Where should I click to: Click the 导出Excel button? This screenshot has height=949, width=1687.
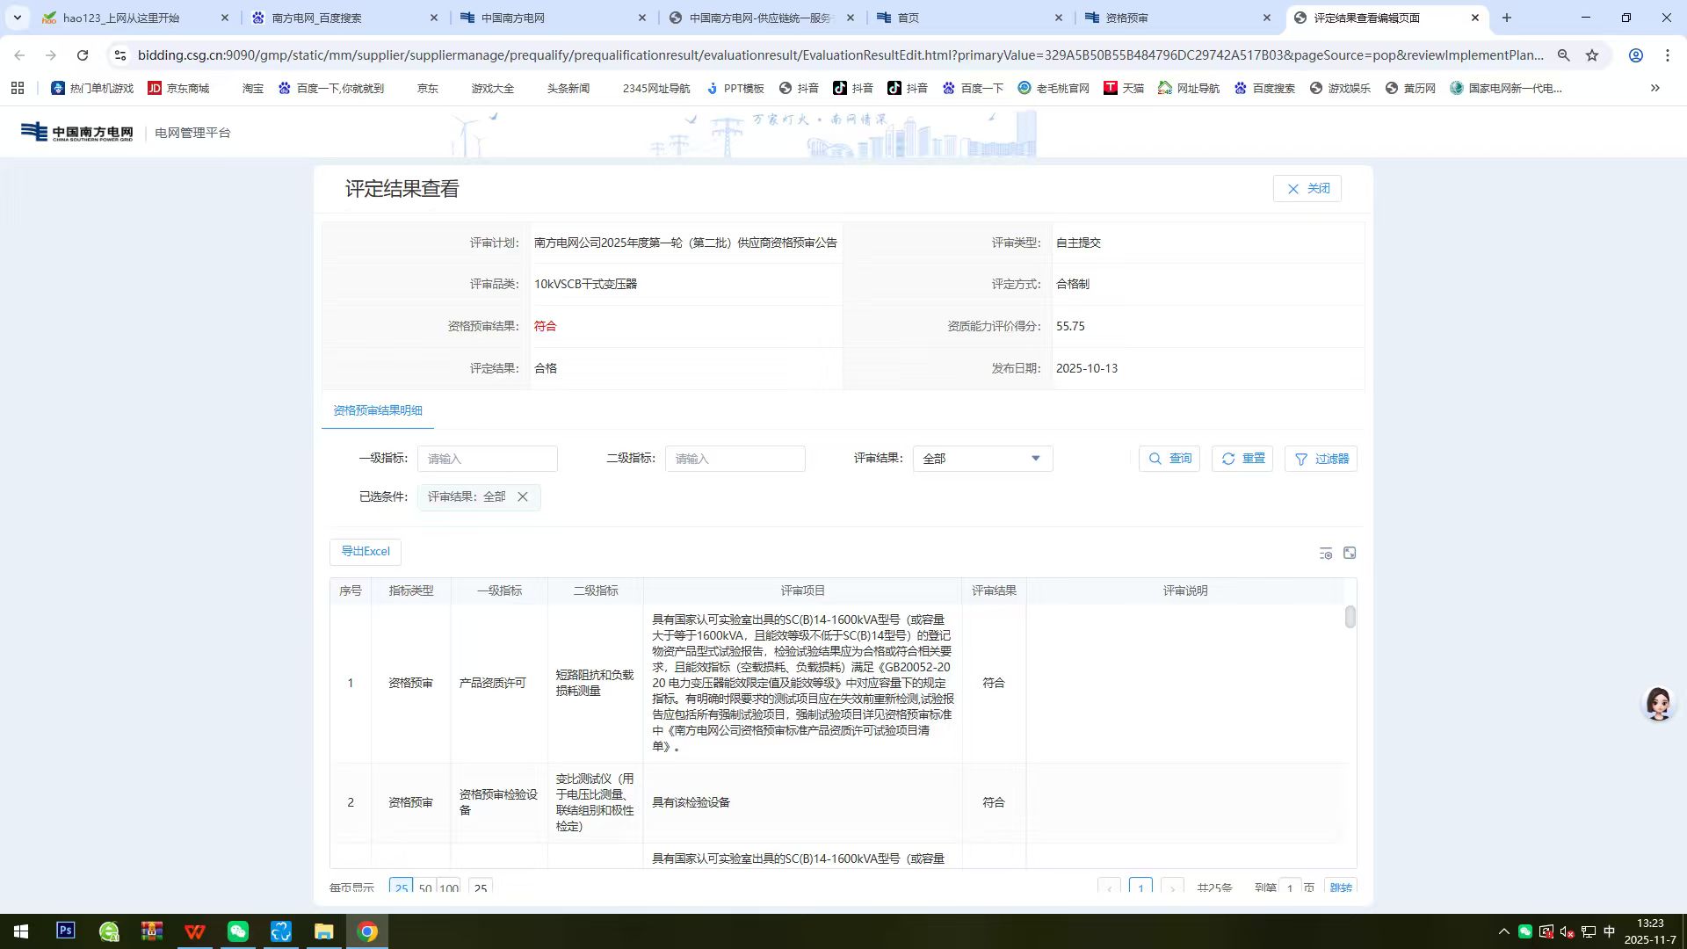tap(365, 551)
